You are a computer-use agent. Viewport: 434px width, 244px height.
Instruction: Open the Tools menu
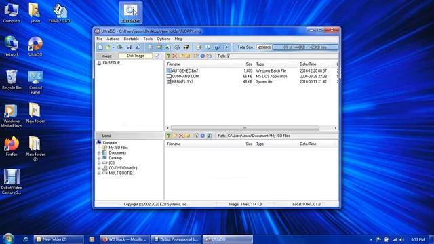tap(148, 39)
